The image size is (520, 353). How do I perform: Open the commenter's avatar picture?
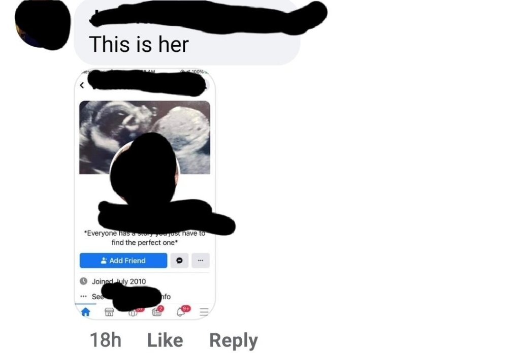[43, 24]
